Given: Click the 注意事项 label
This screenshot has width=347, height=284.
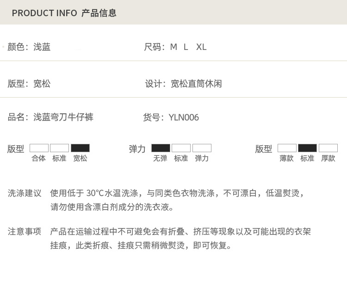Looking at the screenshot, I should coord(25,231).
